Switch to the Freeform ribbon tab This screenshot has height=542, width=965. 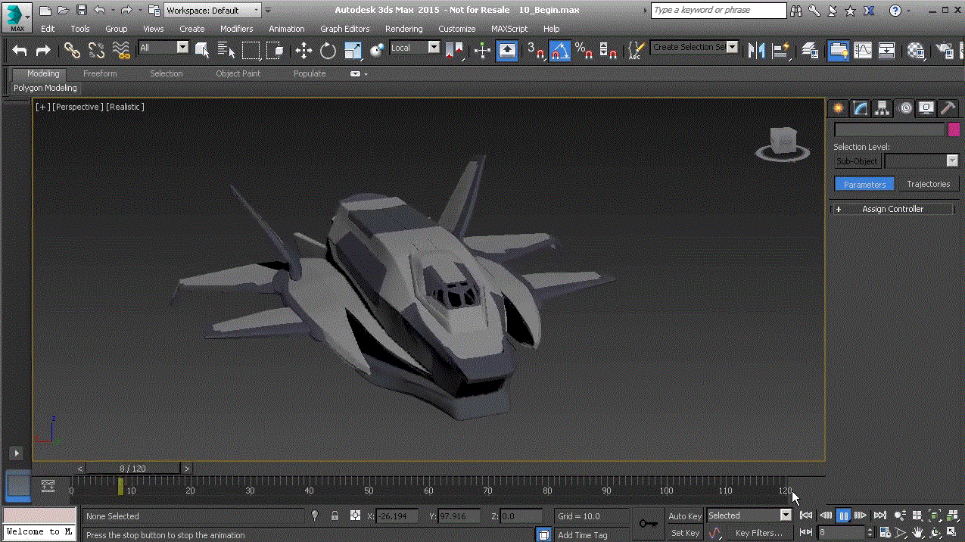[100, 73]
